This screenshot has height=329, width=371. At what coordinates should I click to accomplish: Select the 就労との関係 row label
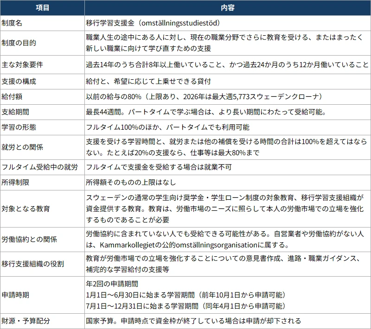pos(42,147)
